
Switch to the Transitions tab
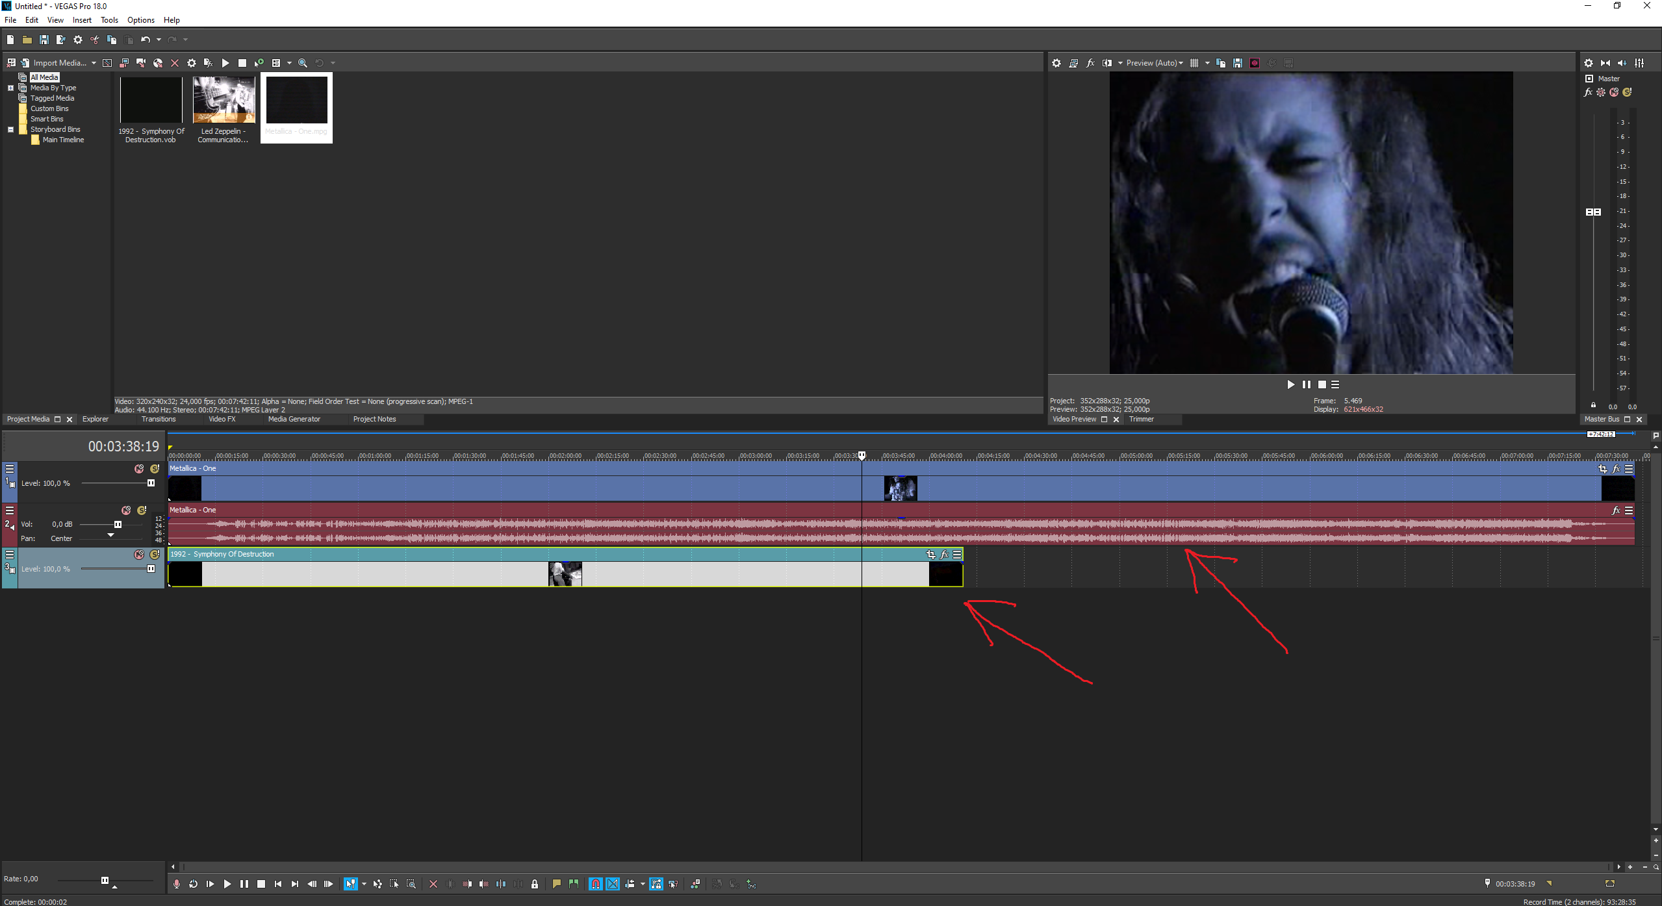159,420
